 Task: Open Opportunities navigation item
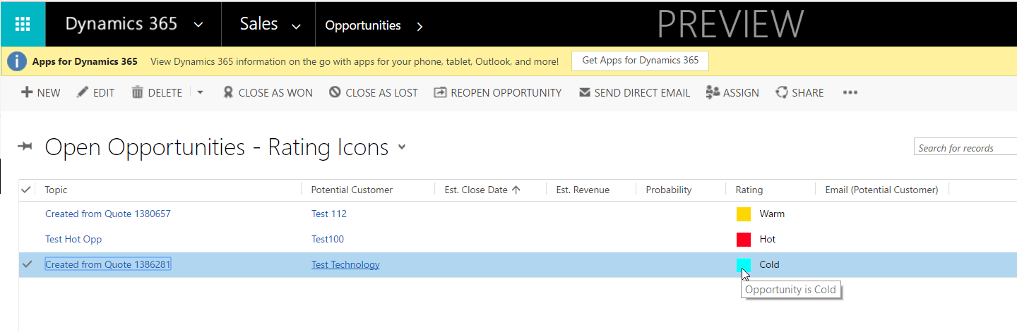tap(363, 25)
